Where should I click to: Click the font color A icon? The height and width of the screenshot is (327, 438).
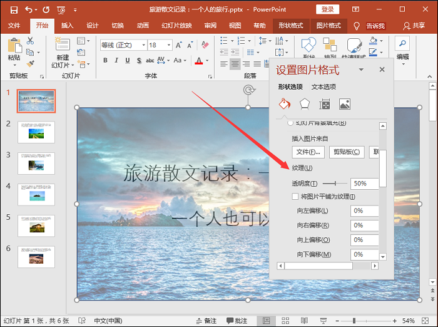point(199,61)
